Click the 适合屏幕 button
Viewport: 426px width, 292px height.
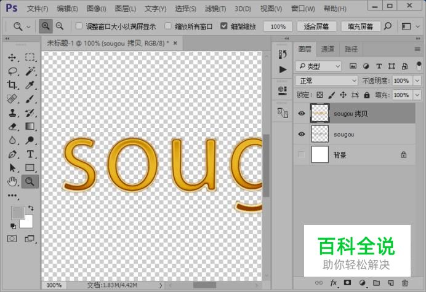coord(316,26)
